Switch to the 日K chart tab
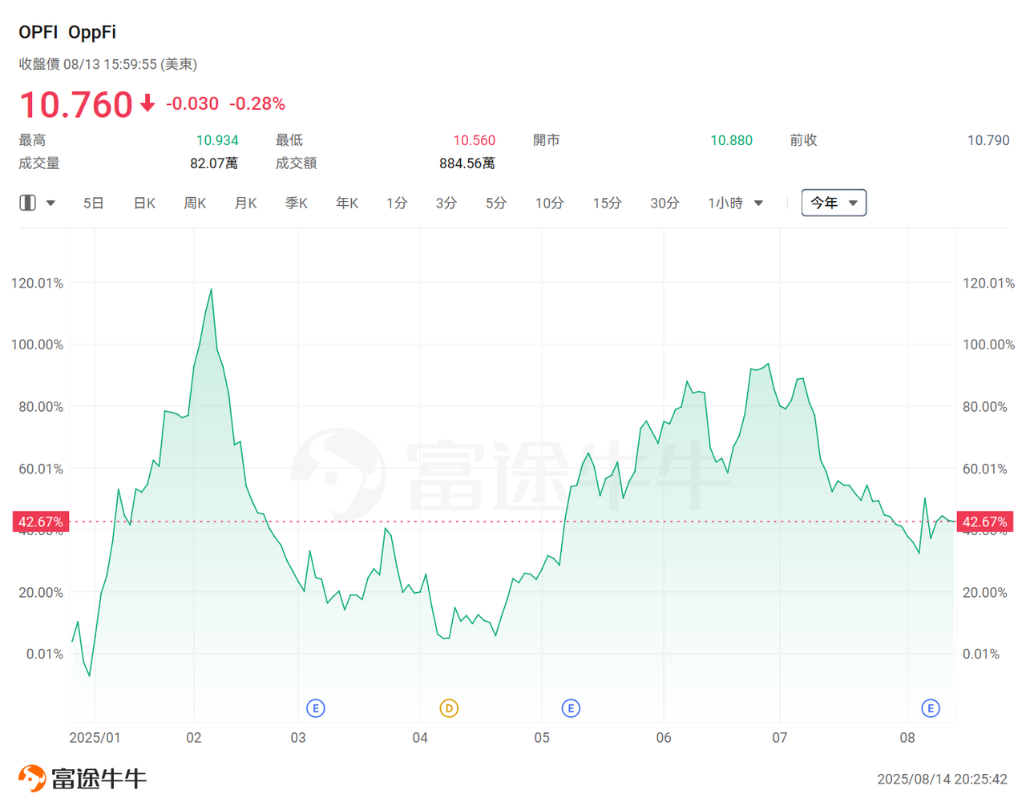Image resolution: width=1026 pixels, height=810 pixels. coord(144,203)
